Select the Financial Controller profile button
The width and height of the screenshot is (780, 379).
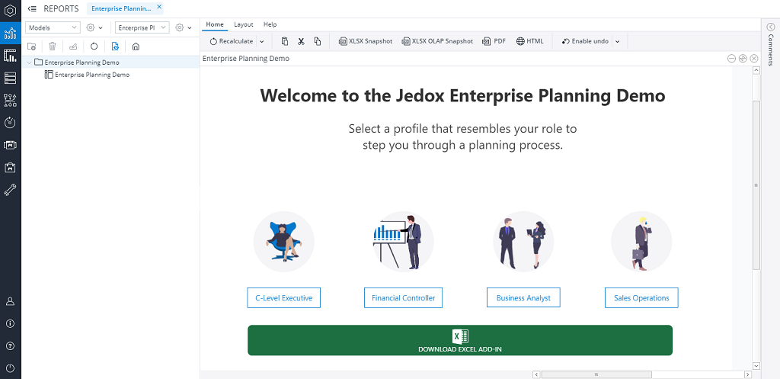[x=403, y=298]
